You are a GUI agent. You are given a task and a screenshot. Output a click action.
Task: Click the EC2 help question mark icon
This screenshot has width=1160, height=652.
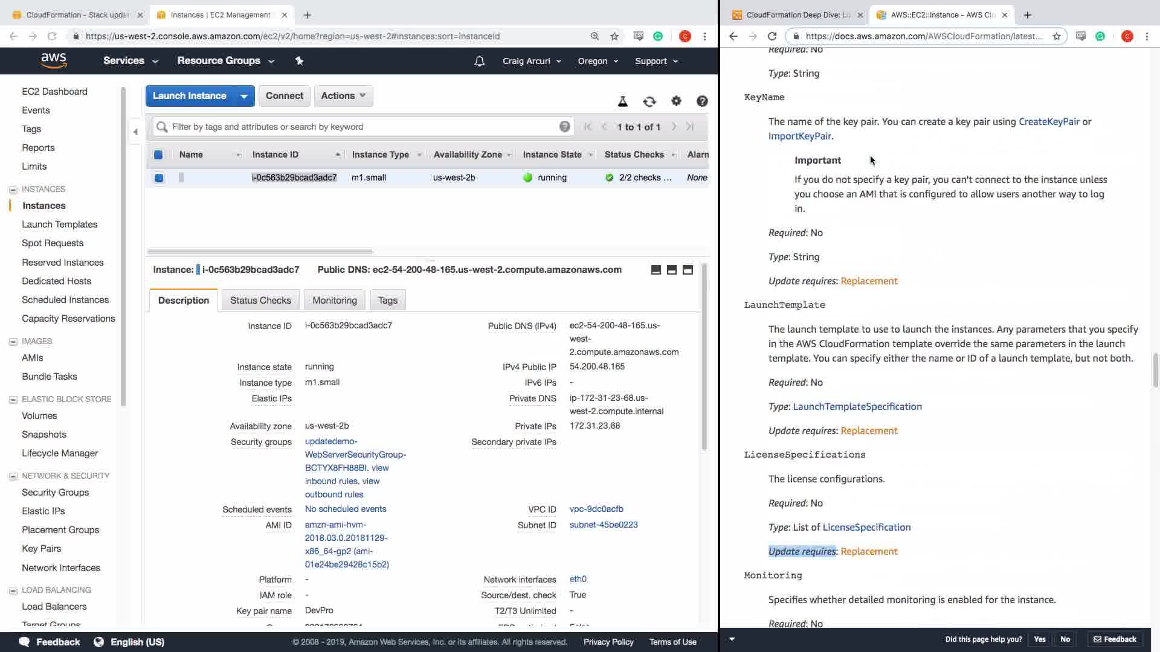pyautogui.click(x=702, y=101)
